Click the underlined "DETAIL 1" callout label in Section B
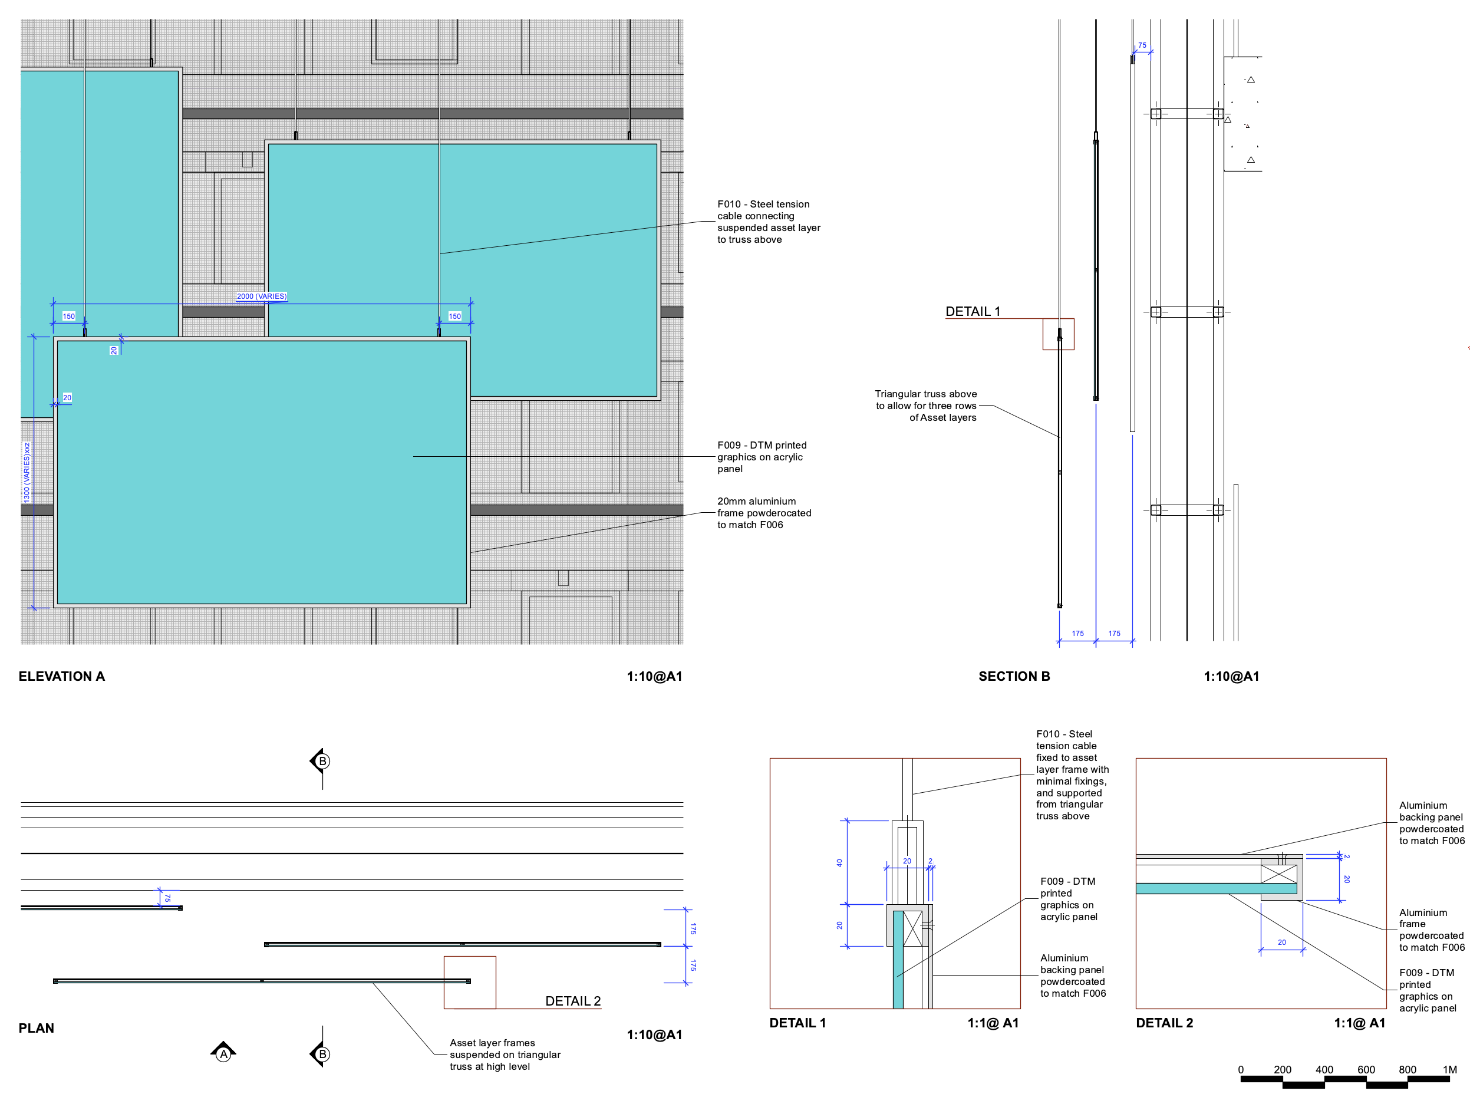This screenshot has height=1094, width=1470. pyautogui.click(x=973, y=311)
